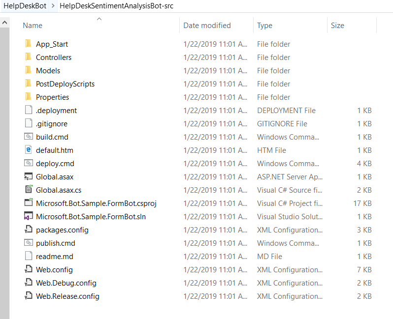Click the 4 KB size of deploy.cmd

(364, 163)
